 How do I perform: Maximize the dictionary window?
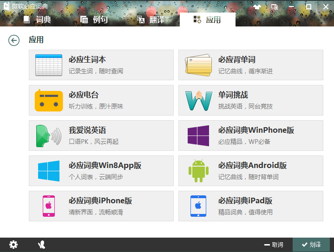[308, 7]
